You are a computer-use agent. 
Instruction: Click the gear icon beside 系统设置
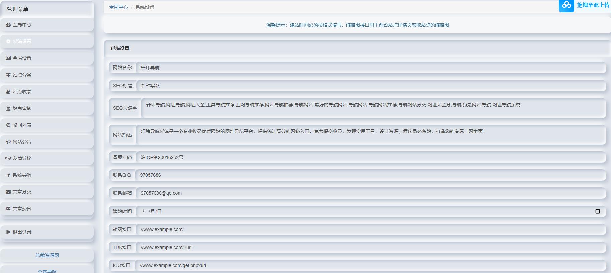coord(8,41)
